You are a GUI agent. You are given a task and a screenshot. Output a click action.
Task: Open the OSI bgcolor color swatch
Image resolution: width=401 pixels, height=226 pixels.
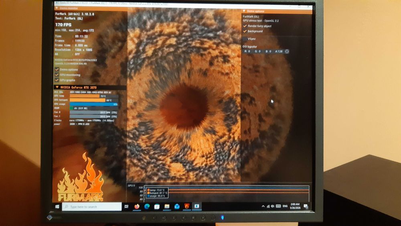287,51
